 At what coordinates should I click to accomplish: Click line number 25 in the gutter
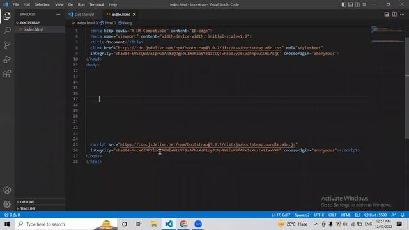75,144
